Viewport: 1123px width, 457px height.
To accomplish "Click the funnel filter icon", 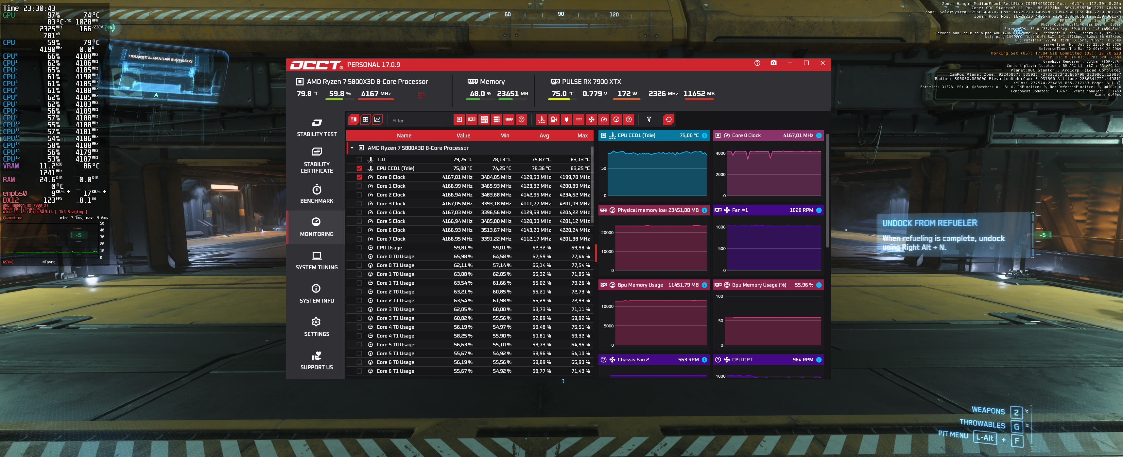I will (x=649, y=119).
